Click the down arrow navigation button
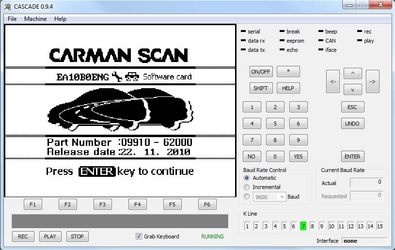Image resolution: width=395 pixels, height=250 pixels. point(353,90)
